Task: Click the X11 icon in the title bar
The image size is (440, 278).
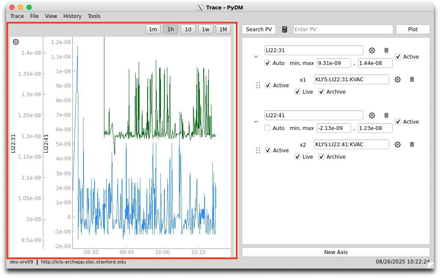Action: pyautogui.click(x=200, y=8)
